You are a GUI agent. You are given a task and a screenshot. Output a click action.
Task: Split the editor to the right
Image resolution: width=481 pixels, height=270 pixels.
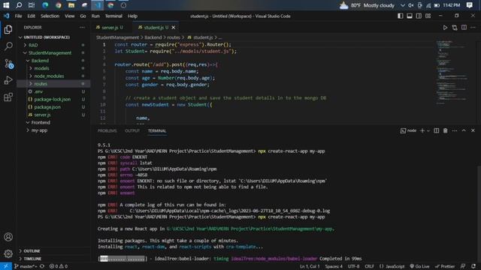(x=464, y=28)
